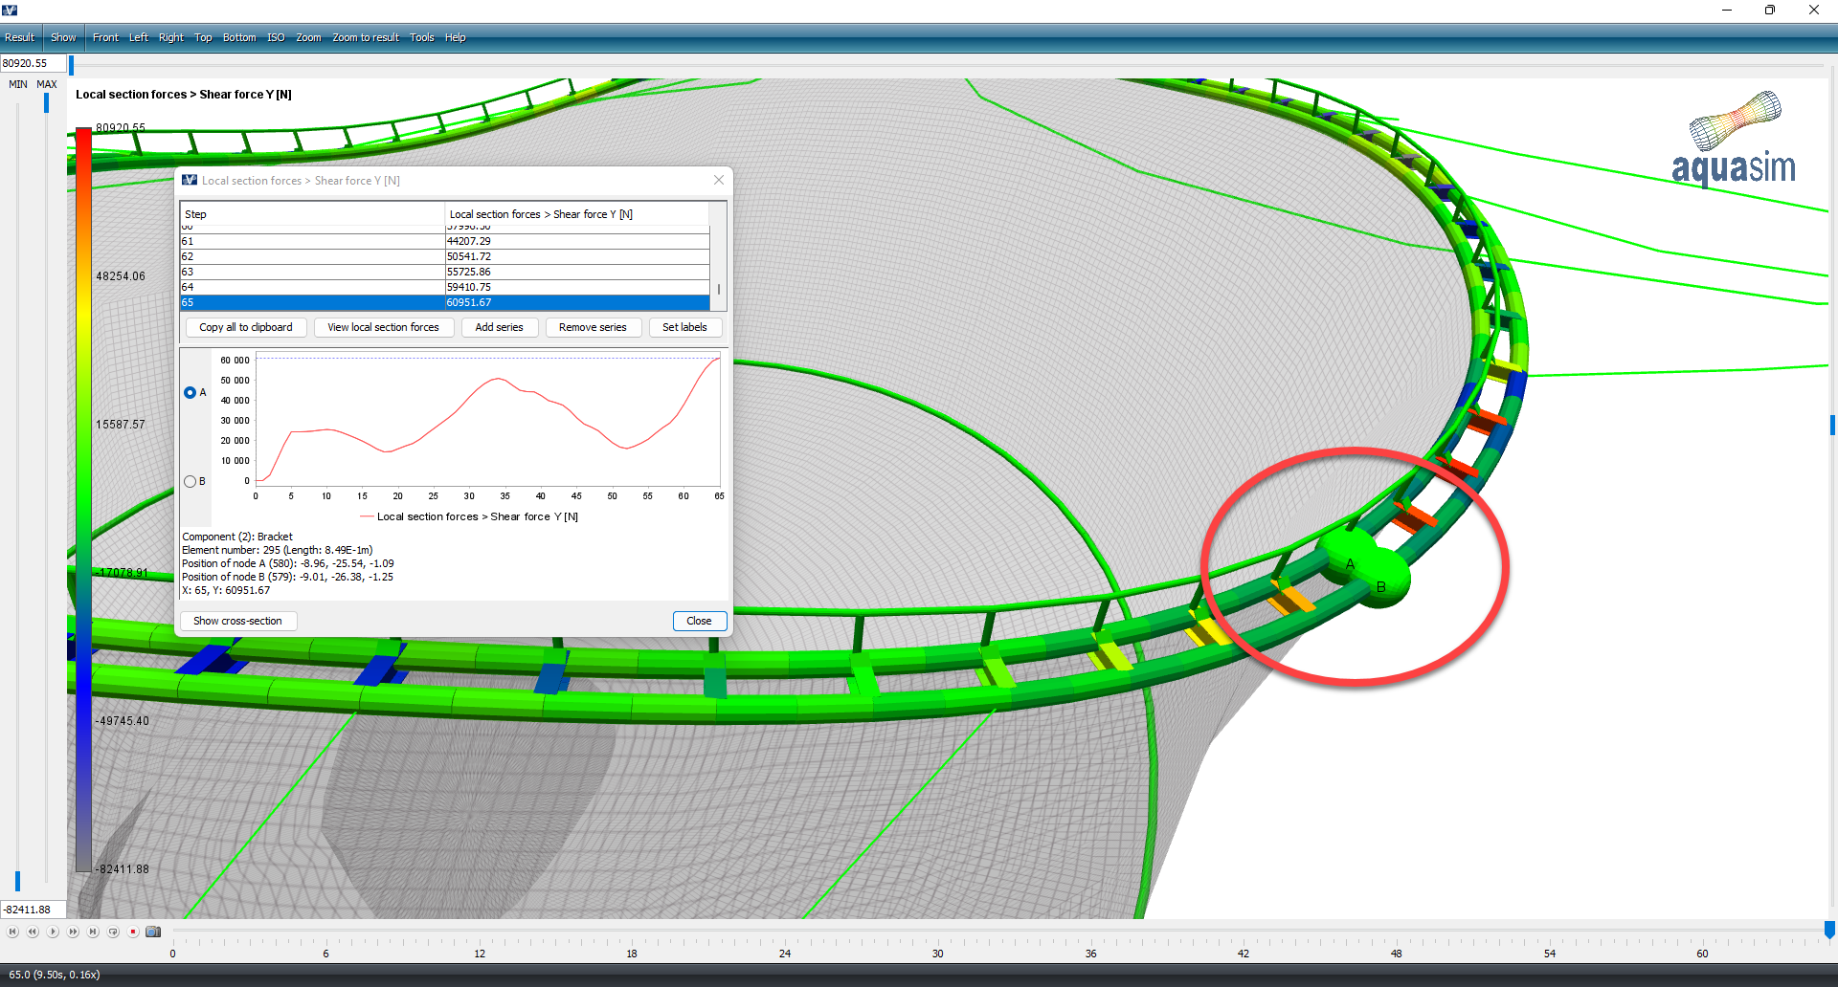Open the Help menu
The width and height of the screenshot is (1838, 987).
point(456,37)
